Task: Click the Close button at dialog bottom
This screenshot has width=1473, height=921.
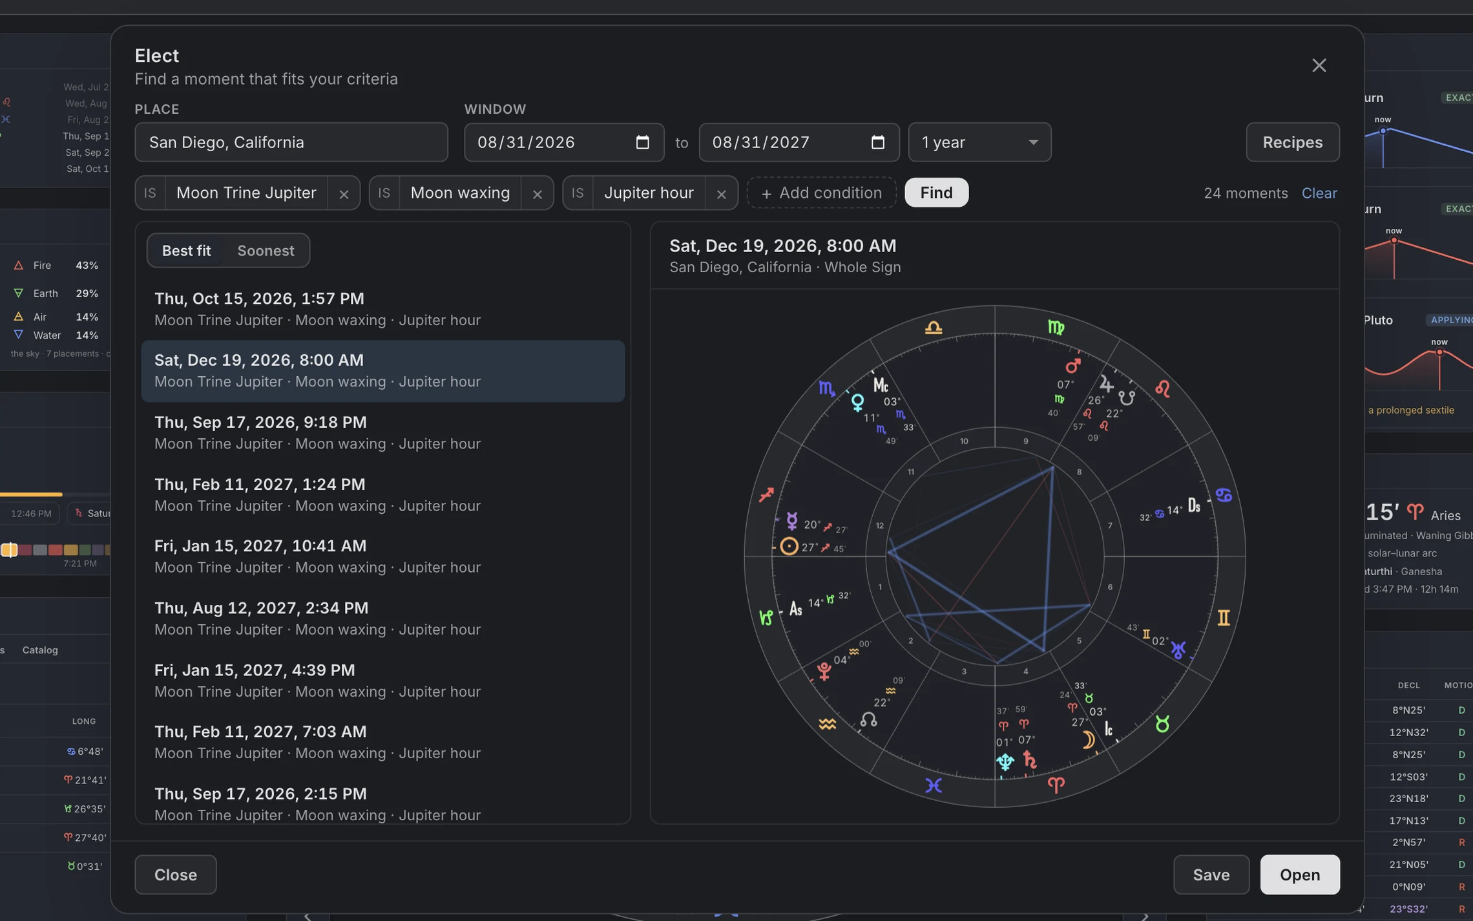Action: click(x=176, y=874)
